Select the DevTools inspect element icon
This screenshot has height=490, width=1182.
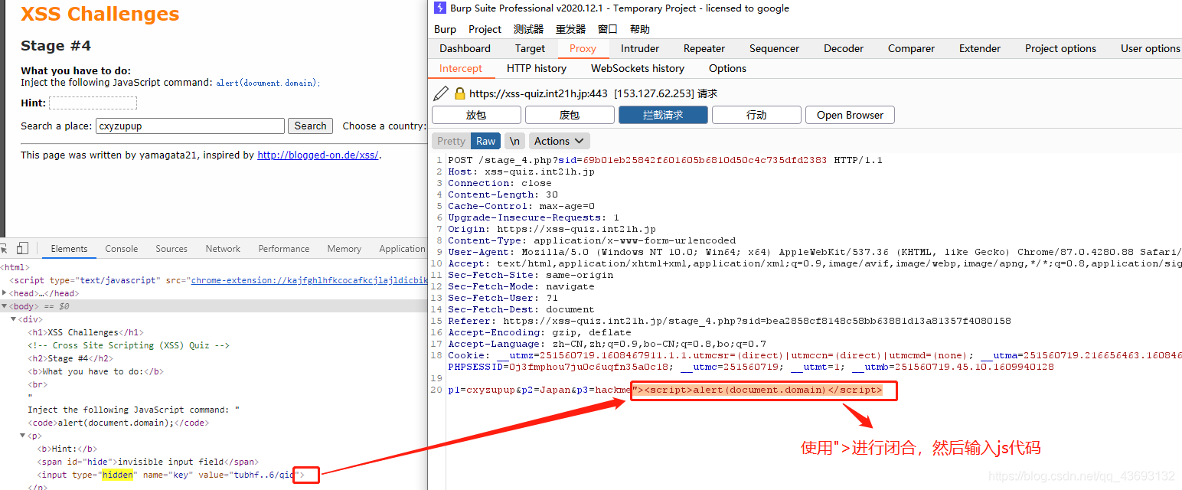click(x=3, y=248)
